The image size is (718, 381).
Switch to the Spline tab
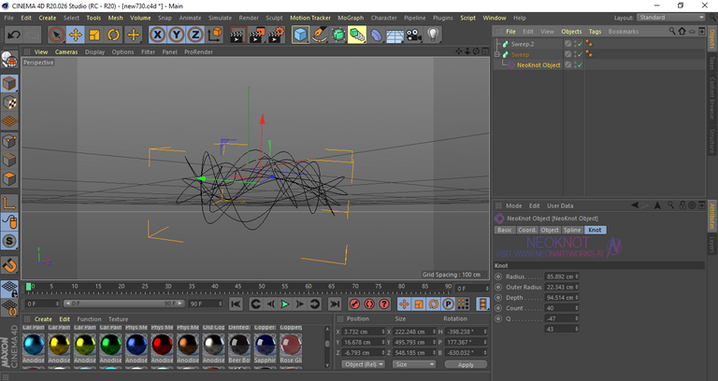coord(572,230)
